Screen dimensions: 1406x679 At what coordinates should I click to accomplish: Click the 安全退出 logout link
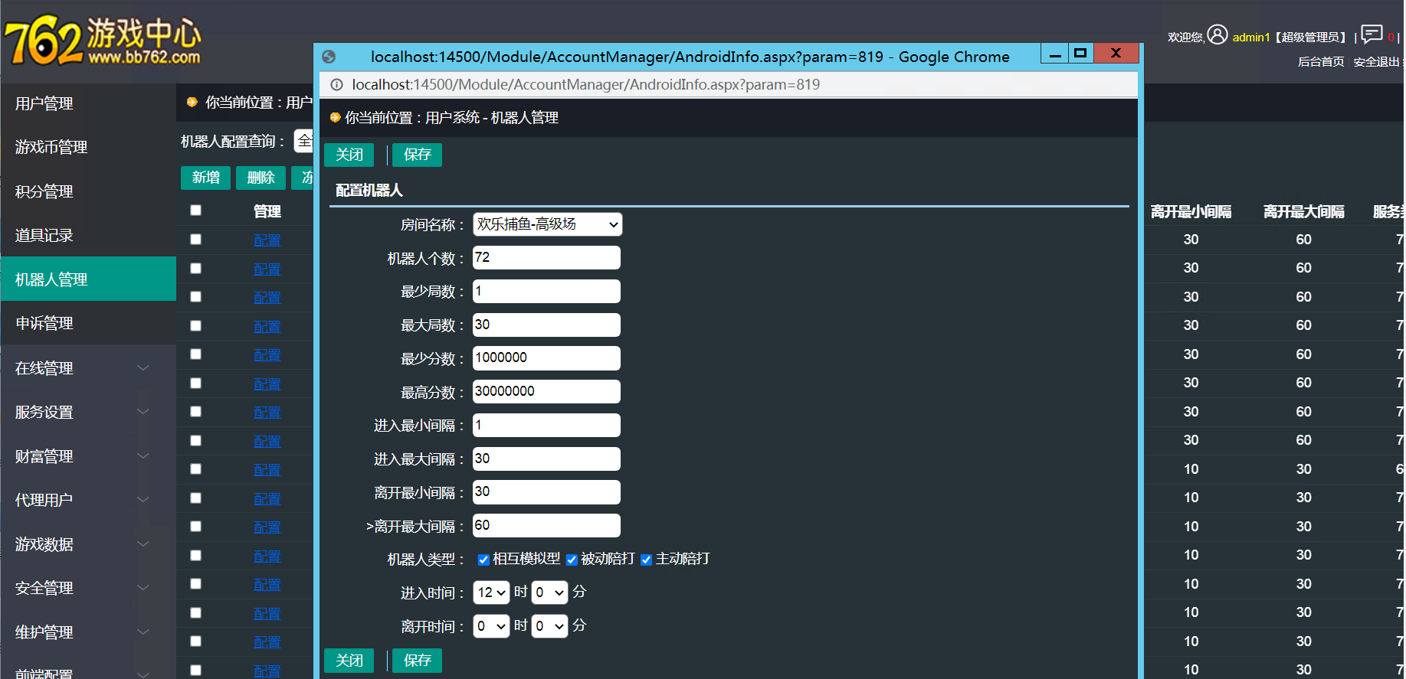tap(1376, 62)
